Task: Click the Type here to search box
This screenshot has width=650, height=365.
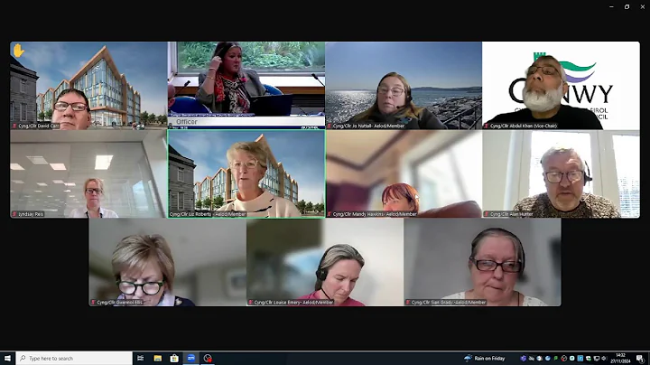Action: tap(74, 358)
